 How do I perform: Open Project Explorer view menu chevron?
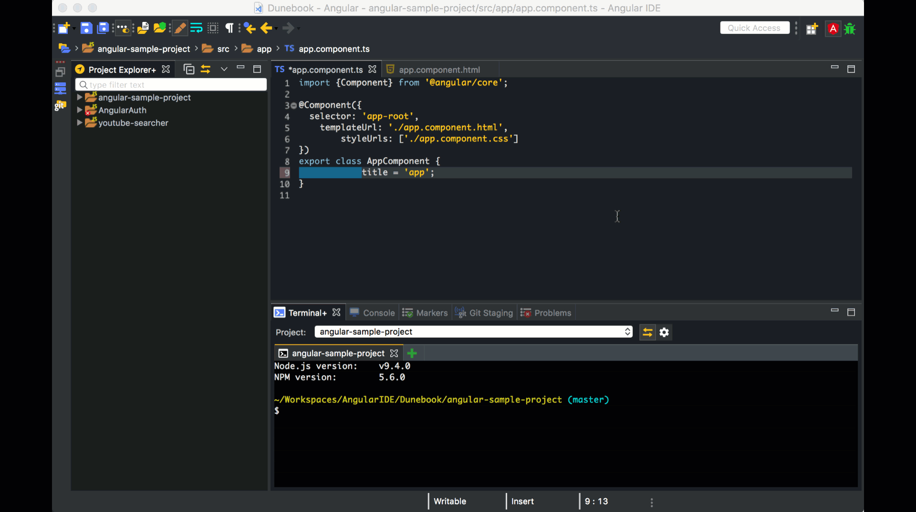224,70
